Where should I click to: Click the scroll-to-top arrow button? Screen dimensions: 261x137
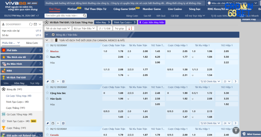coord(236,131)
